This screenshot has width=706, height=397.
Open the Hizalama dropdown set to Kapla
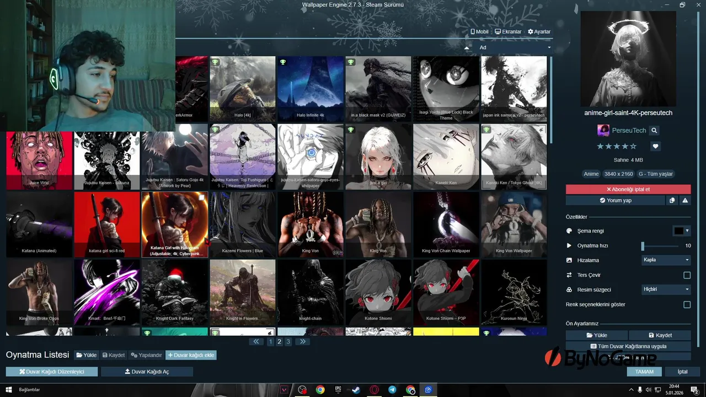[666, 260]
